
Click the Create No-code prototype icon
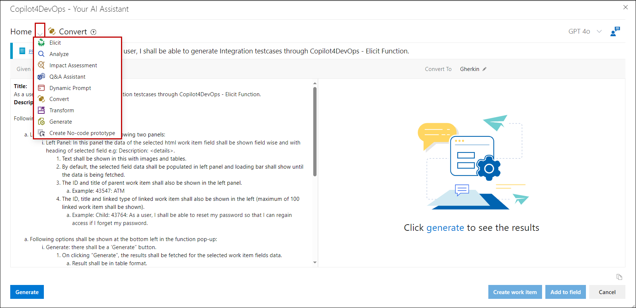pos(41,133)
